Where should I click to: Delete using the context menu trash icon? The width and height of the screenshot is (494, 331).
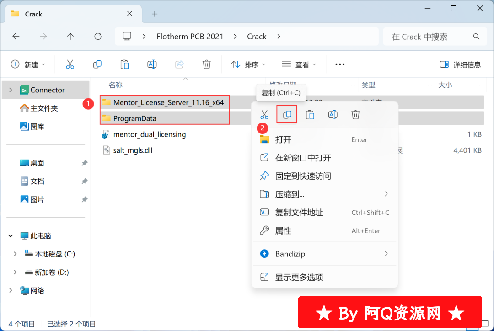click(x=356, y=115)
